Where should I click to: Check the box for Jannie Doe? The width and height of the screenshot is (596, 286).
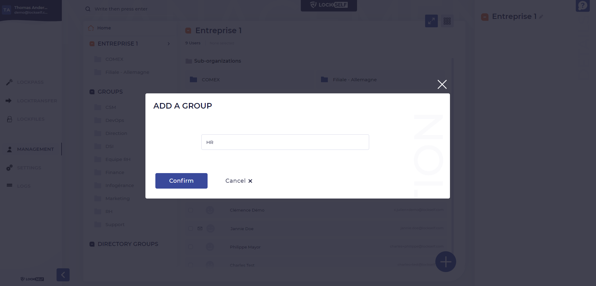191,229
